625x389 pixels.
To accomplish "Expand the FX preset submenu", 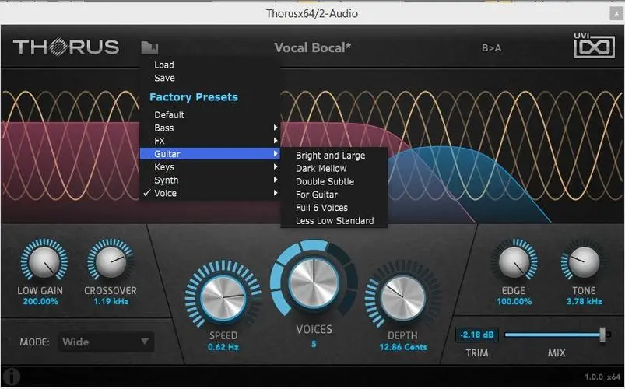I will click(x=209, y=141).
